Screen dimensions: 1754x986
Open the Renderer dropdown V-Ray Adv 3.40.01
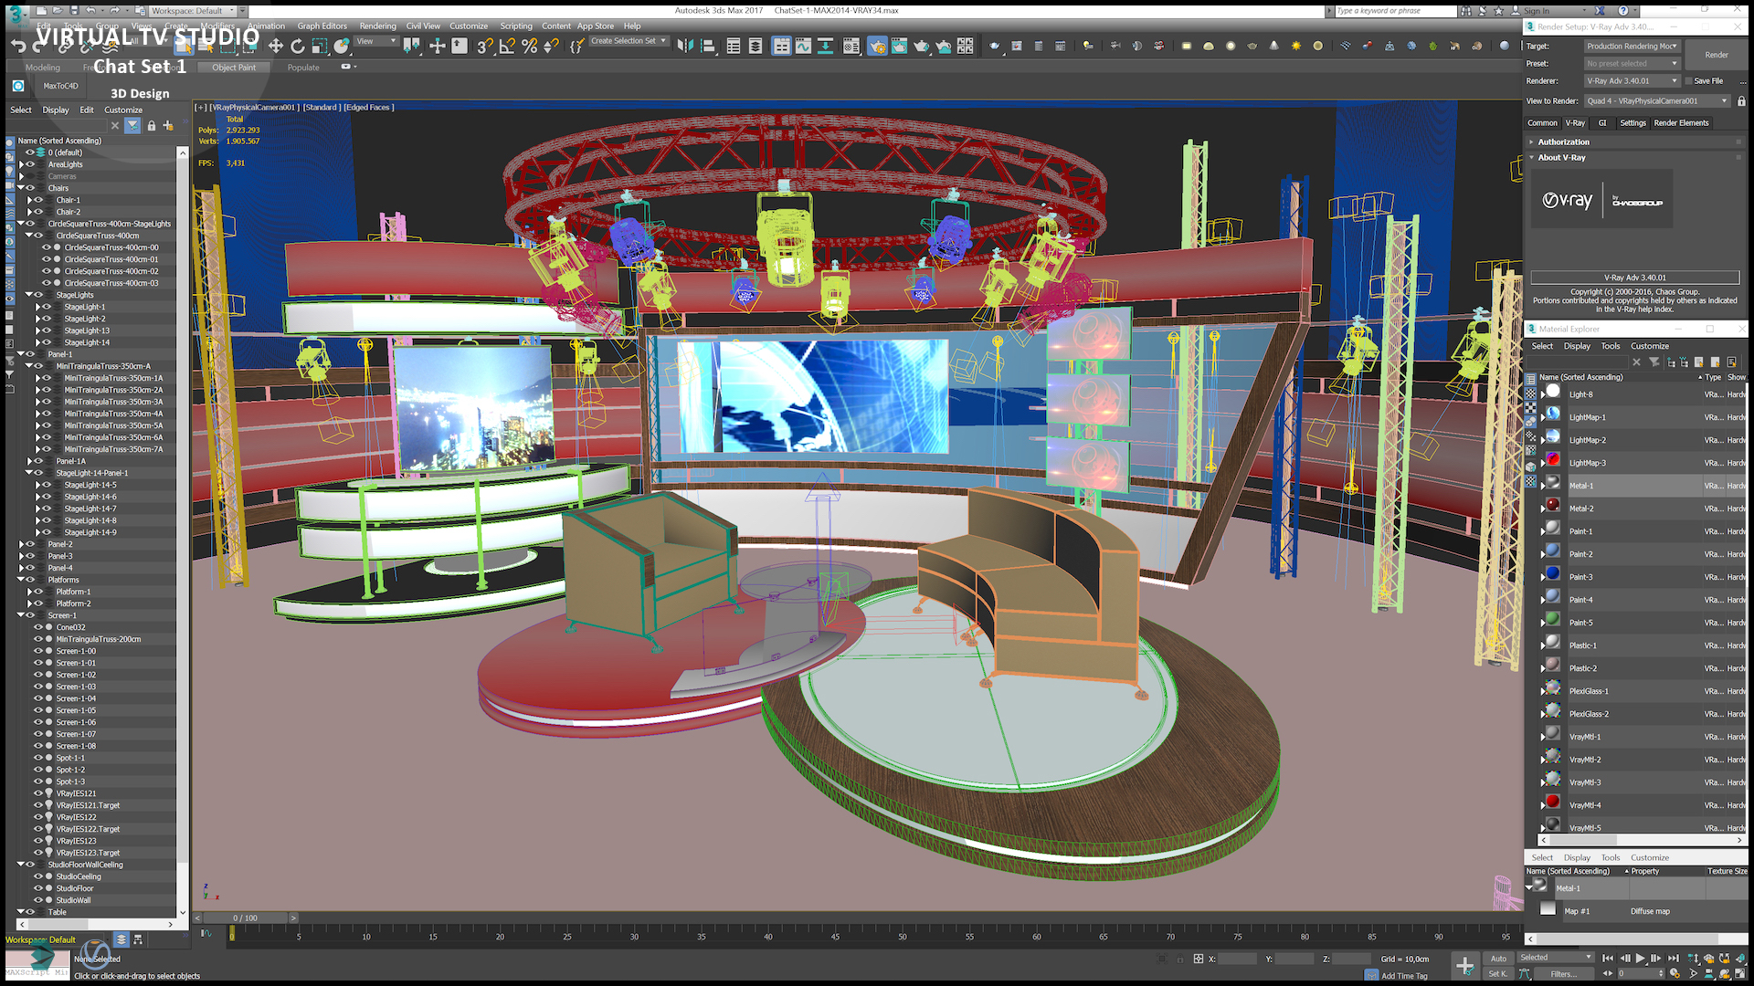[x=1632, y=81]
